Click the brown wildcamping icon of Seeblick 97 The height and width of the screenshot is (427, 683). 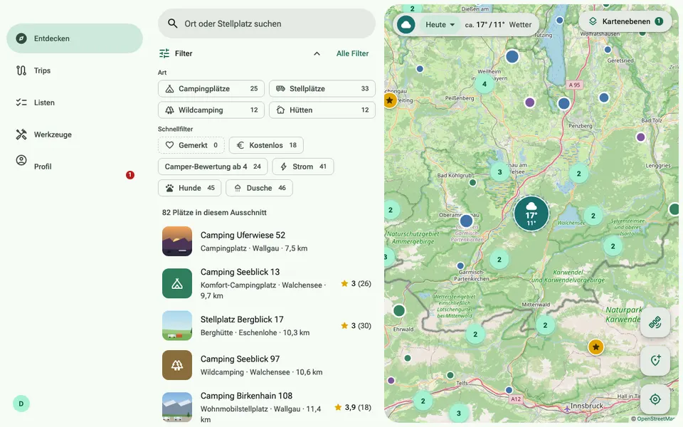[177, 365]
